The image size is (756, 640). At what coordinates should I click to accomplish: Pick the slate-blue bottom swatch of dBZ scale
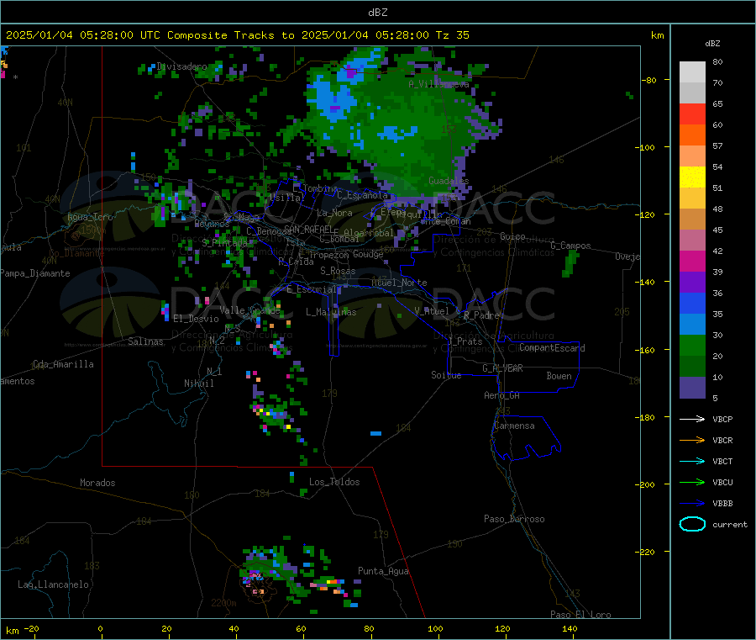[x=692, y=388]
